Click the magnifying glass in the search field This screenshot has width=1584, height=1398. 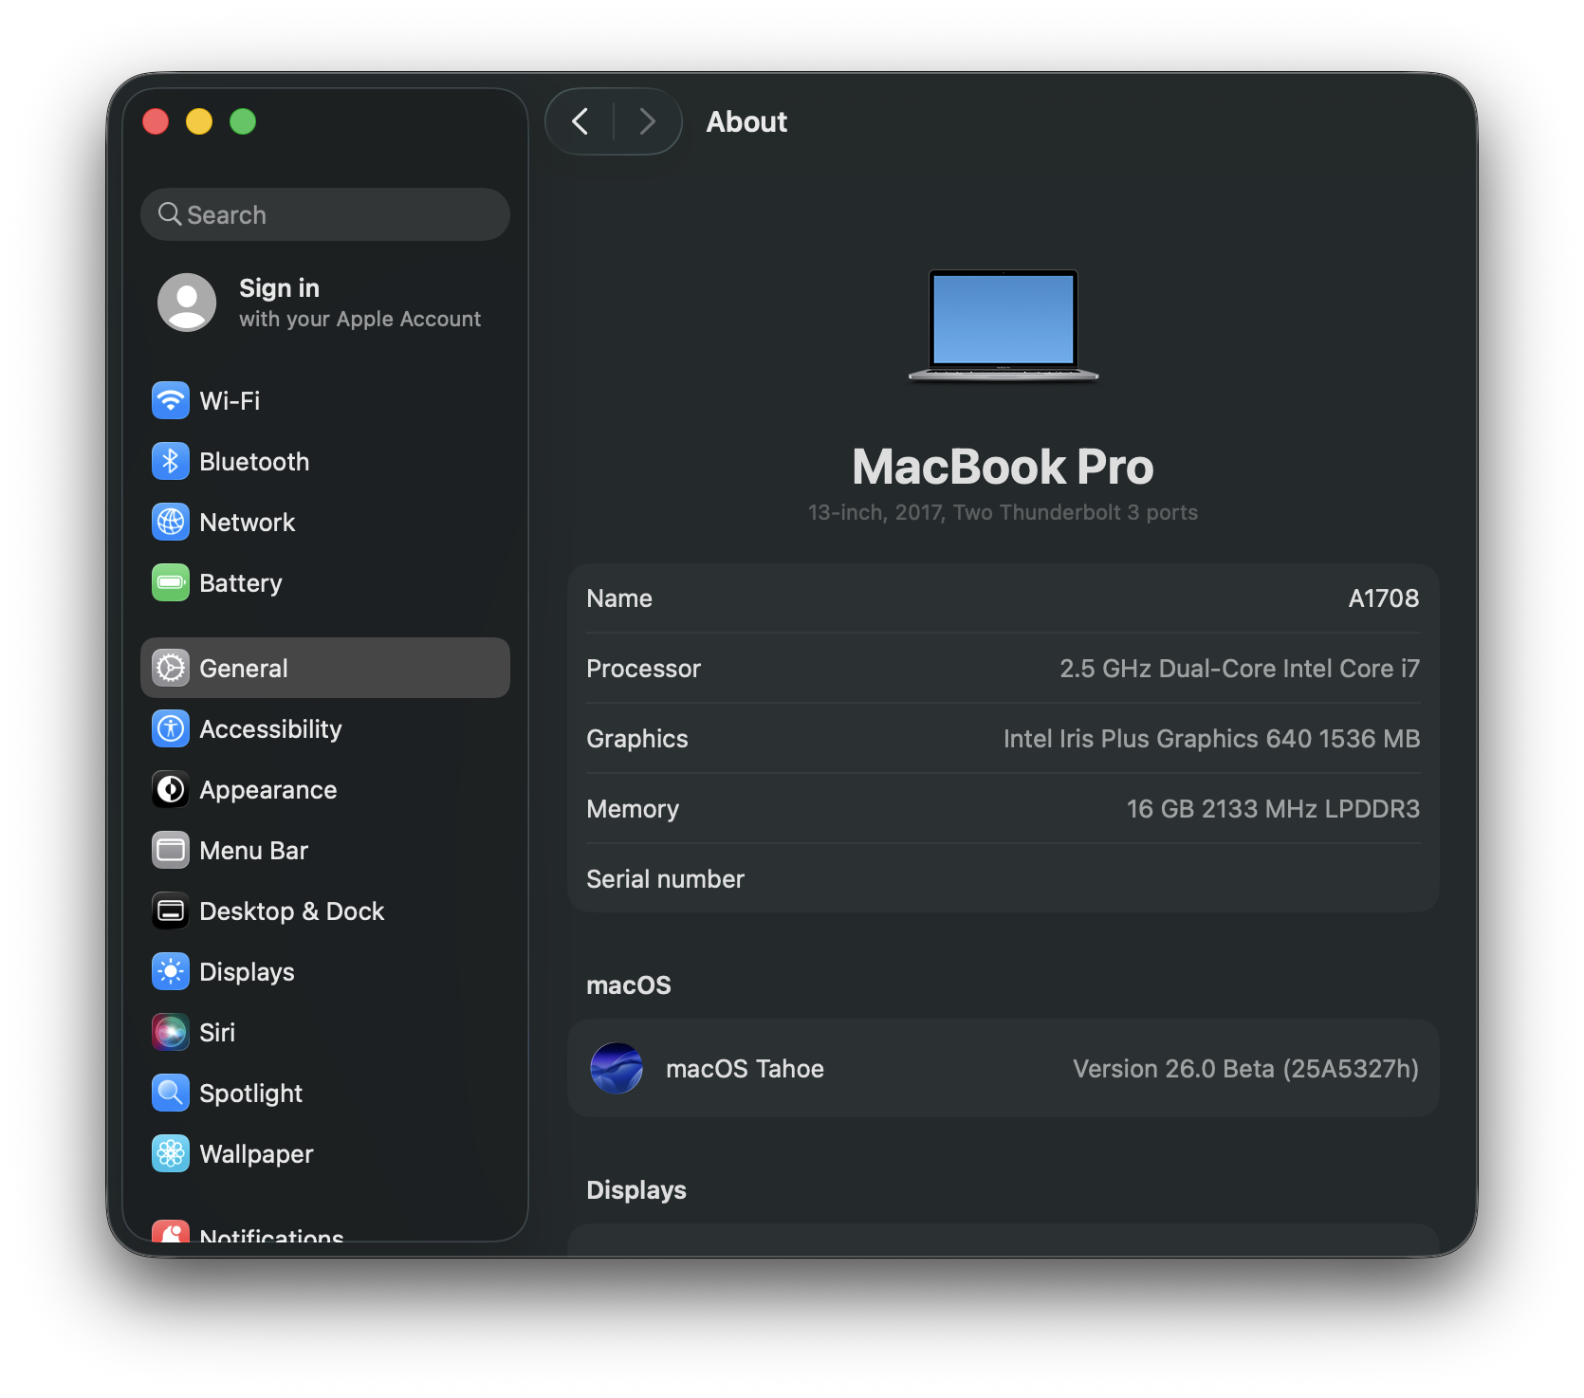[x=170, y=214]
